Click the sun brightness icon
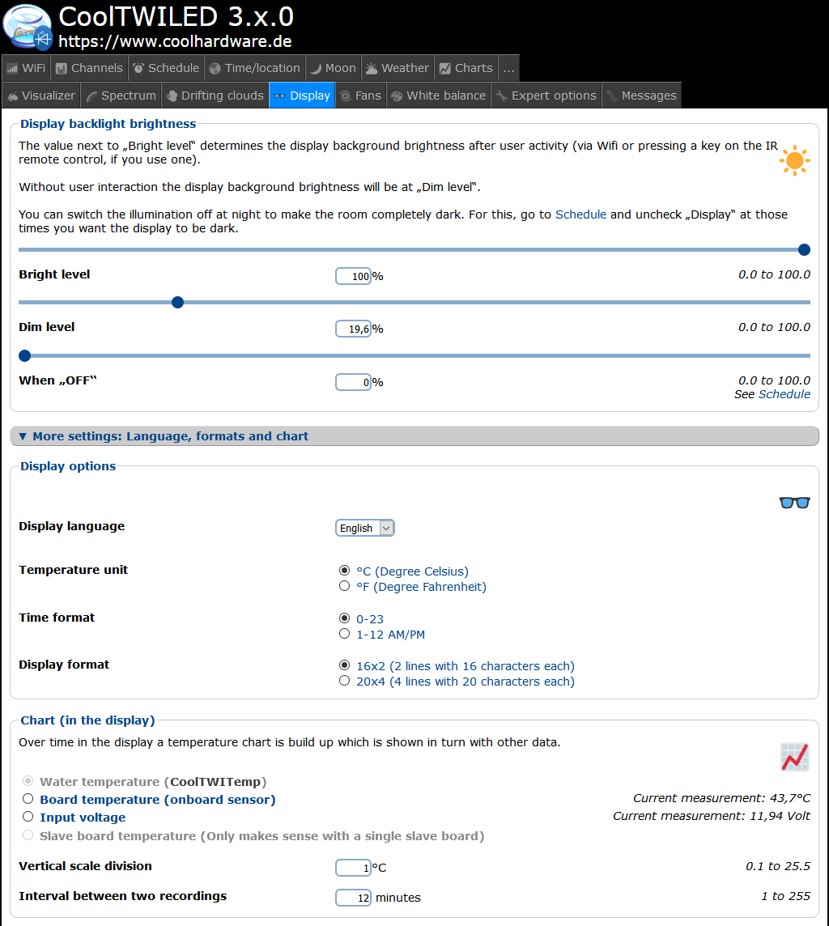The height and width of the screenshot is (926, 829). 794,161
